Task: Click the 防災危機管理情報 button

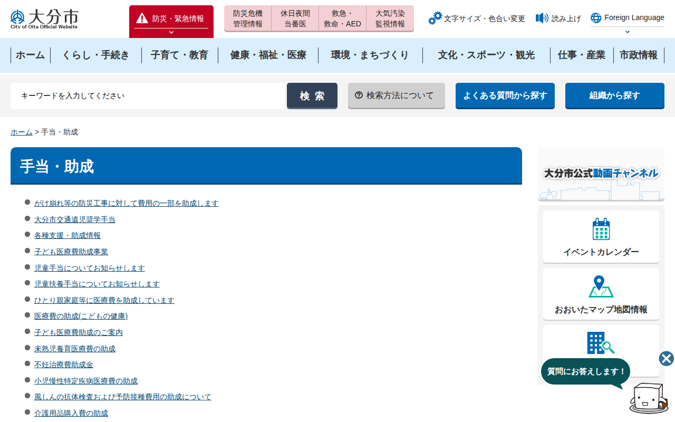Action: coord(248,18)
